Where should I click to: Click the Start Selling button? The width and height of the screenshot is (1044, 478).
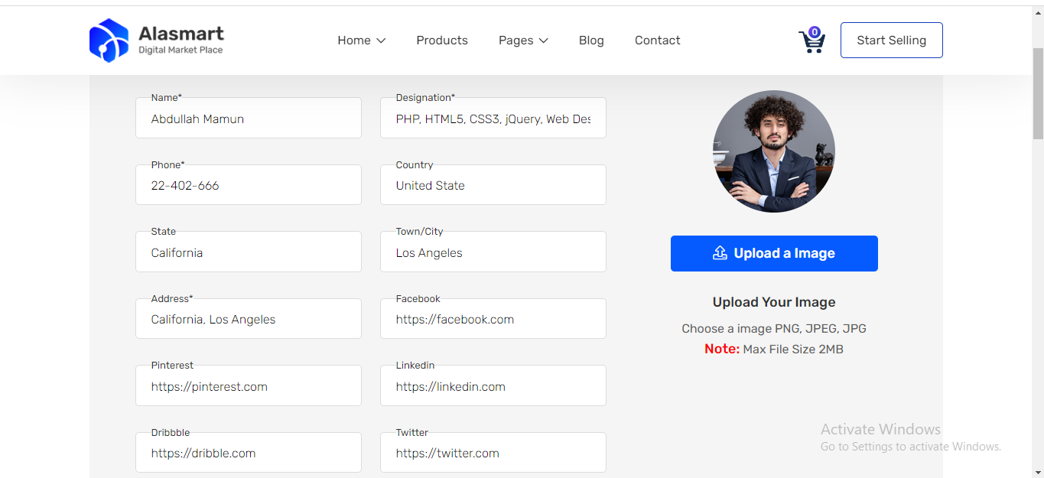click(891, 41)
